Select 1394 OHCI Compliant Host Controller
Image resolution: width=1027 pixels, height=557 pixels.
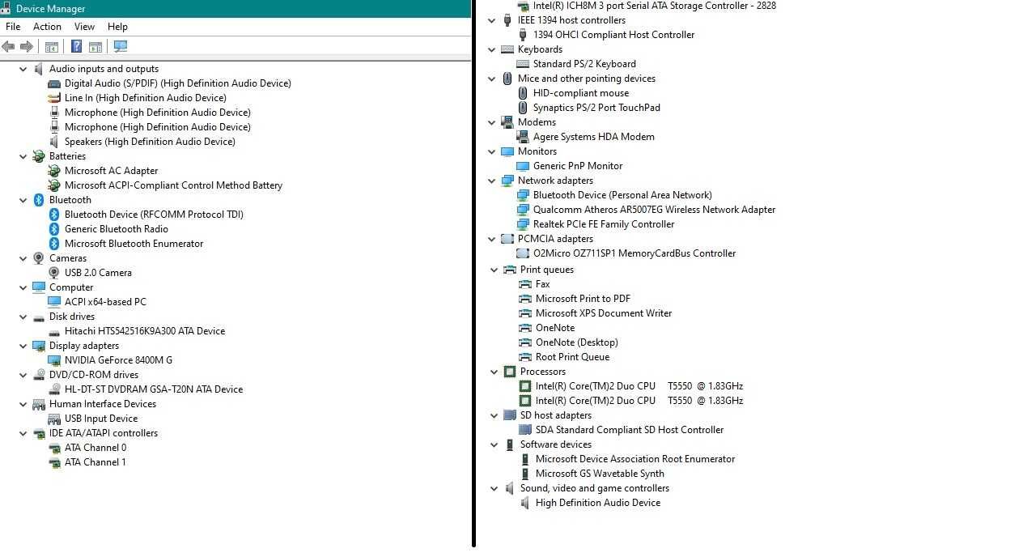tap(614, 35)
